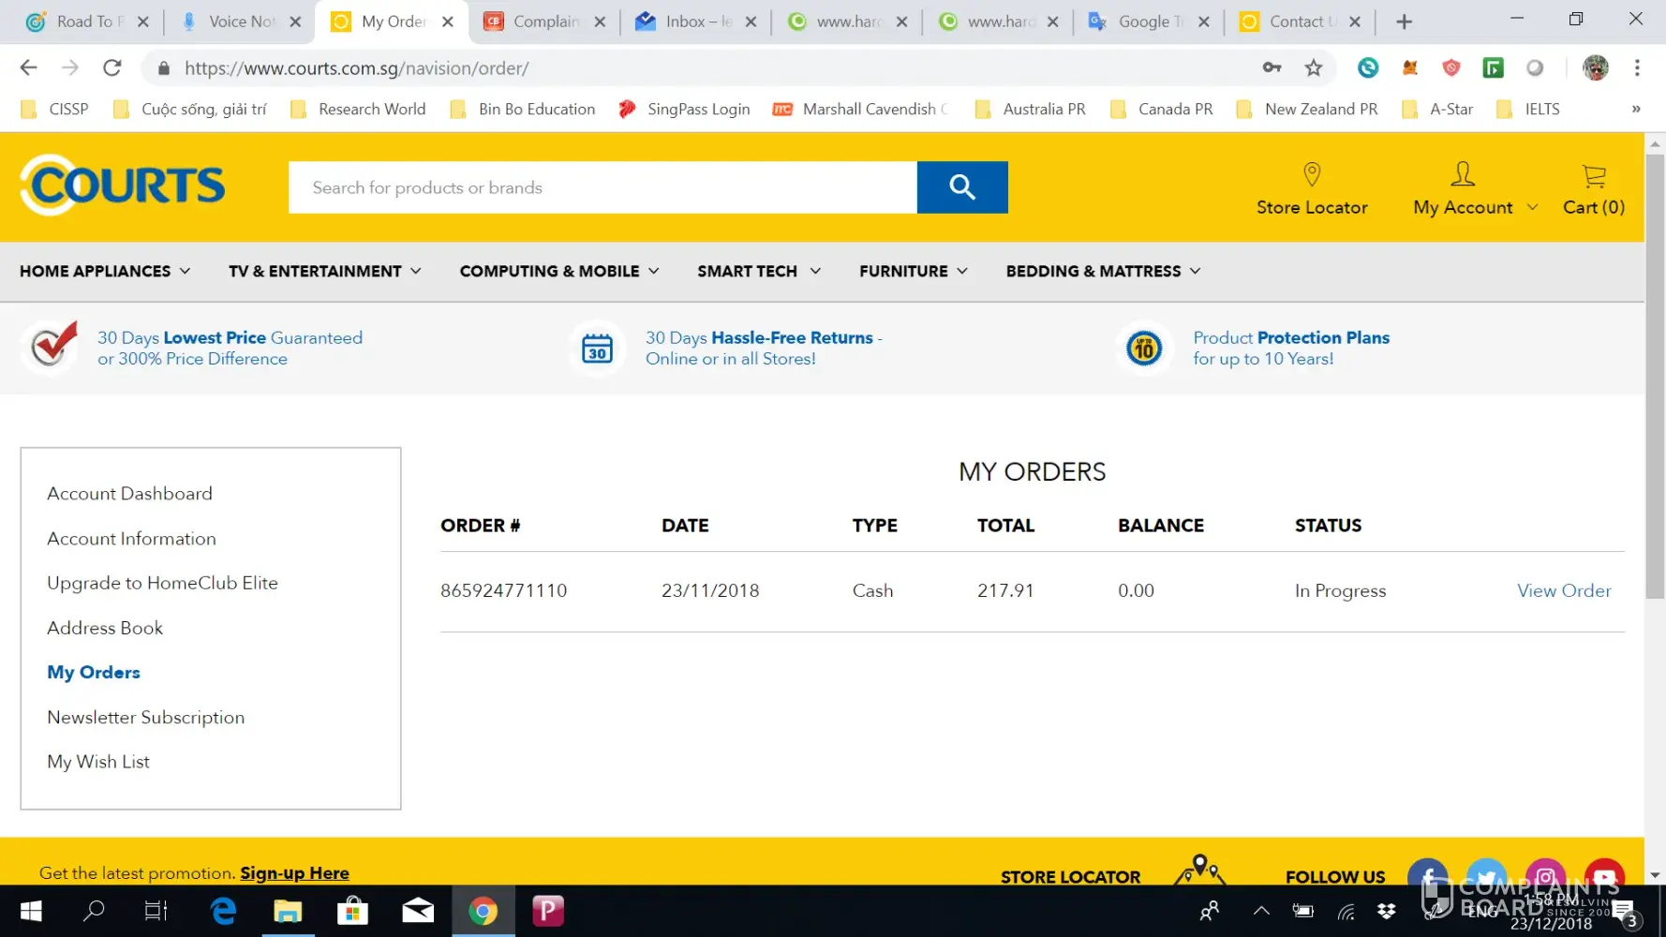1666x937 pixels.
Task: Click the product search input field
Action: [602, 187]
